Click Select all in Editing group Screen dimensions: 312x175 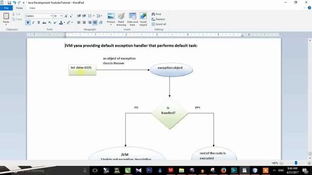point(159,24)
